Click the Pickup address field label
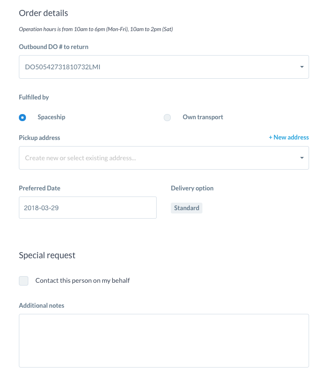The image size is (327, 385). [40, 138]
